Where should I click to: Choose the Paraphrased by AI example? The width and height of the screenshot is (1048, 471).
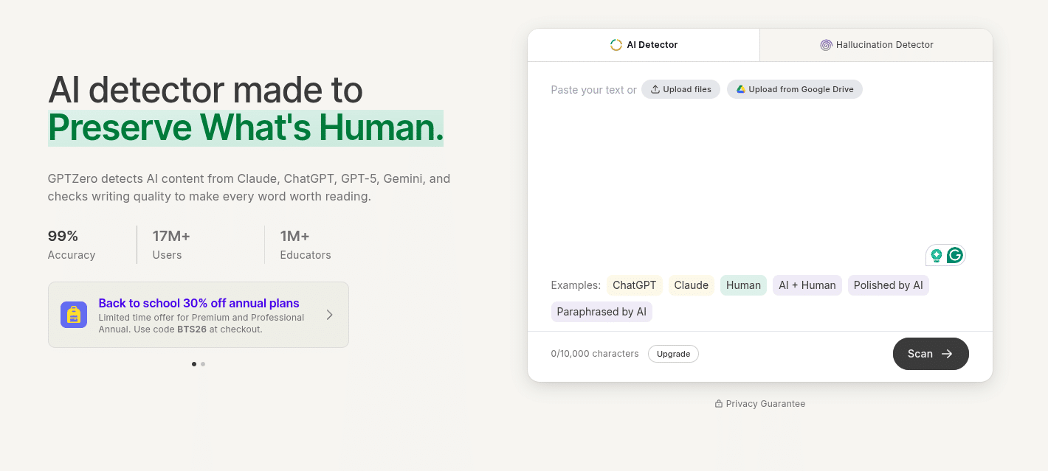click(601, 312)
